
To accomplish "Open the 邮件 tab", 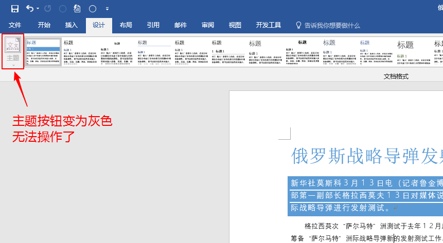I will [181, 25].
